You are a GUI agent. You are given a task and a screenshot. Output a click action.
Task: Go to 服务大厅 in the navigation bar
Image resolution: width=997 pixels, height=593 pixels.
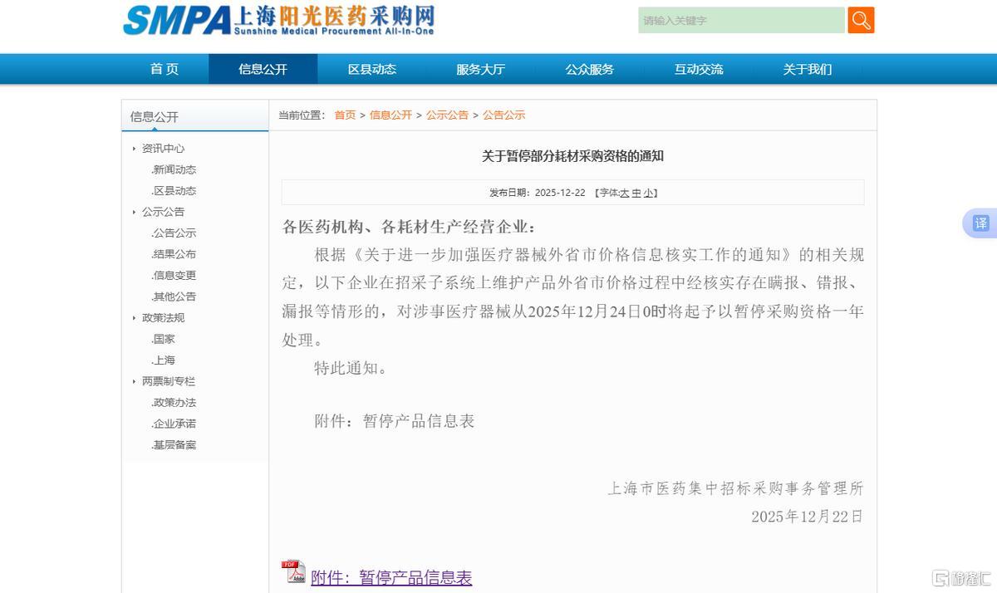480,69
